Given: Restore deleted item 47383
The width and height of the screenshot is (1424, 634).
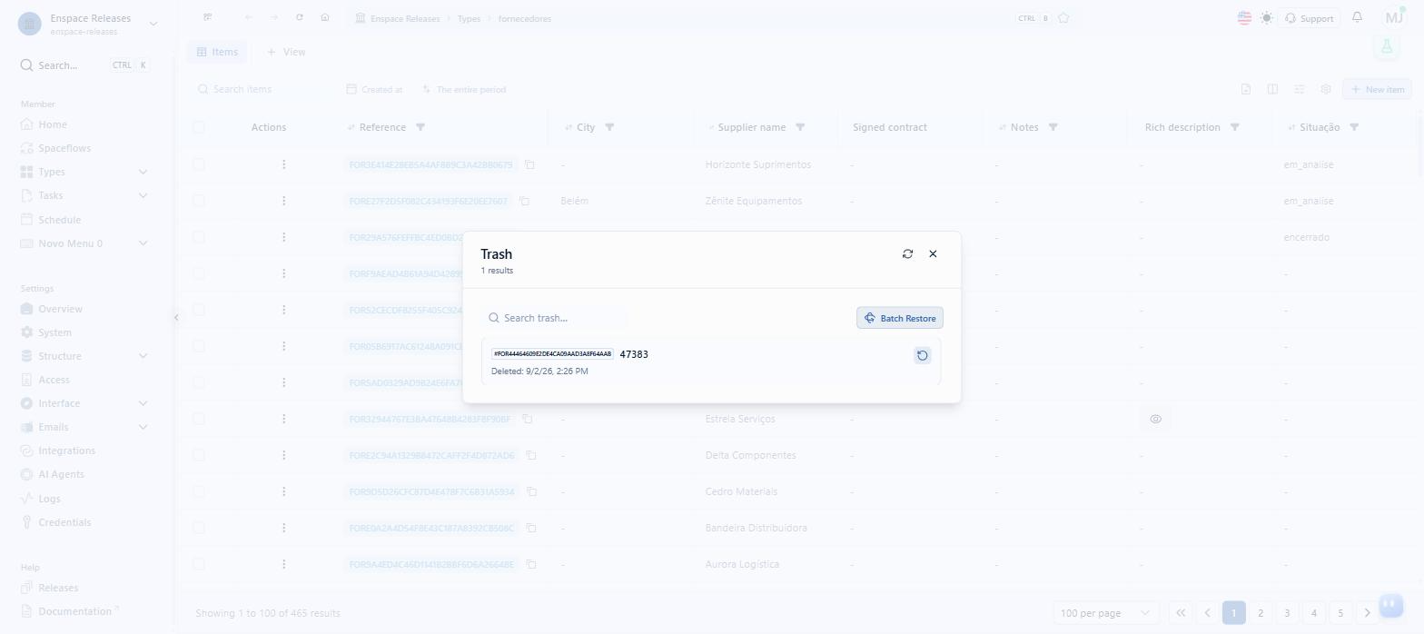Looking at the screenshot, I should (922, 355).
